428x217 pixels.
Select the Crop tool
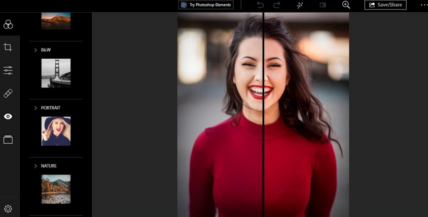click(8, 47)
